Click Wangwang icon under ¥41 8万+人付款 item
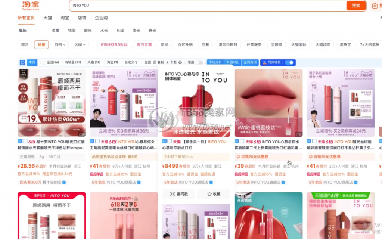This screenshot has width=382, height=239. [x=139, y=182]
